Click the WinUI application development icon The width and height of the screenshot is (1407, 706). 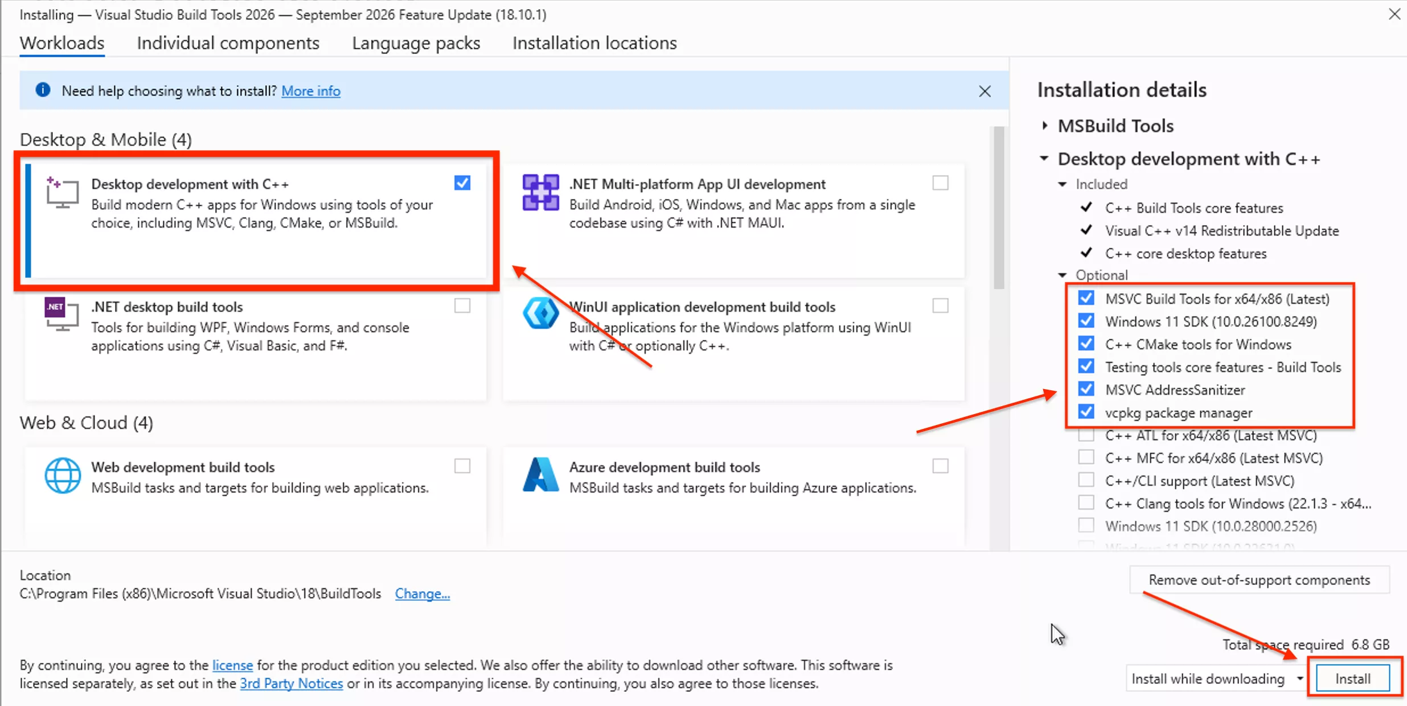540,313
